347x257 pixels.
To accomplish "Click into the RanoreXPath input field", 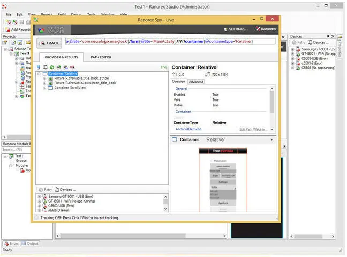I will tap(170, 41).
